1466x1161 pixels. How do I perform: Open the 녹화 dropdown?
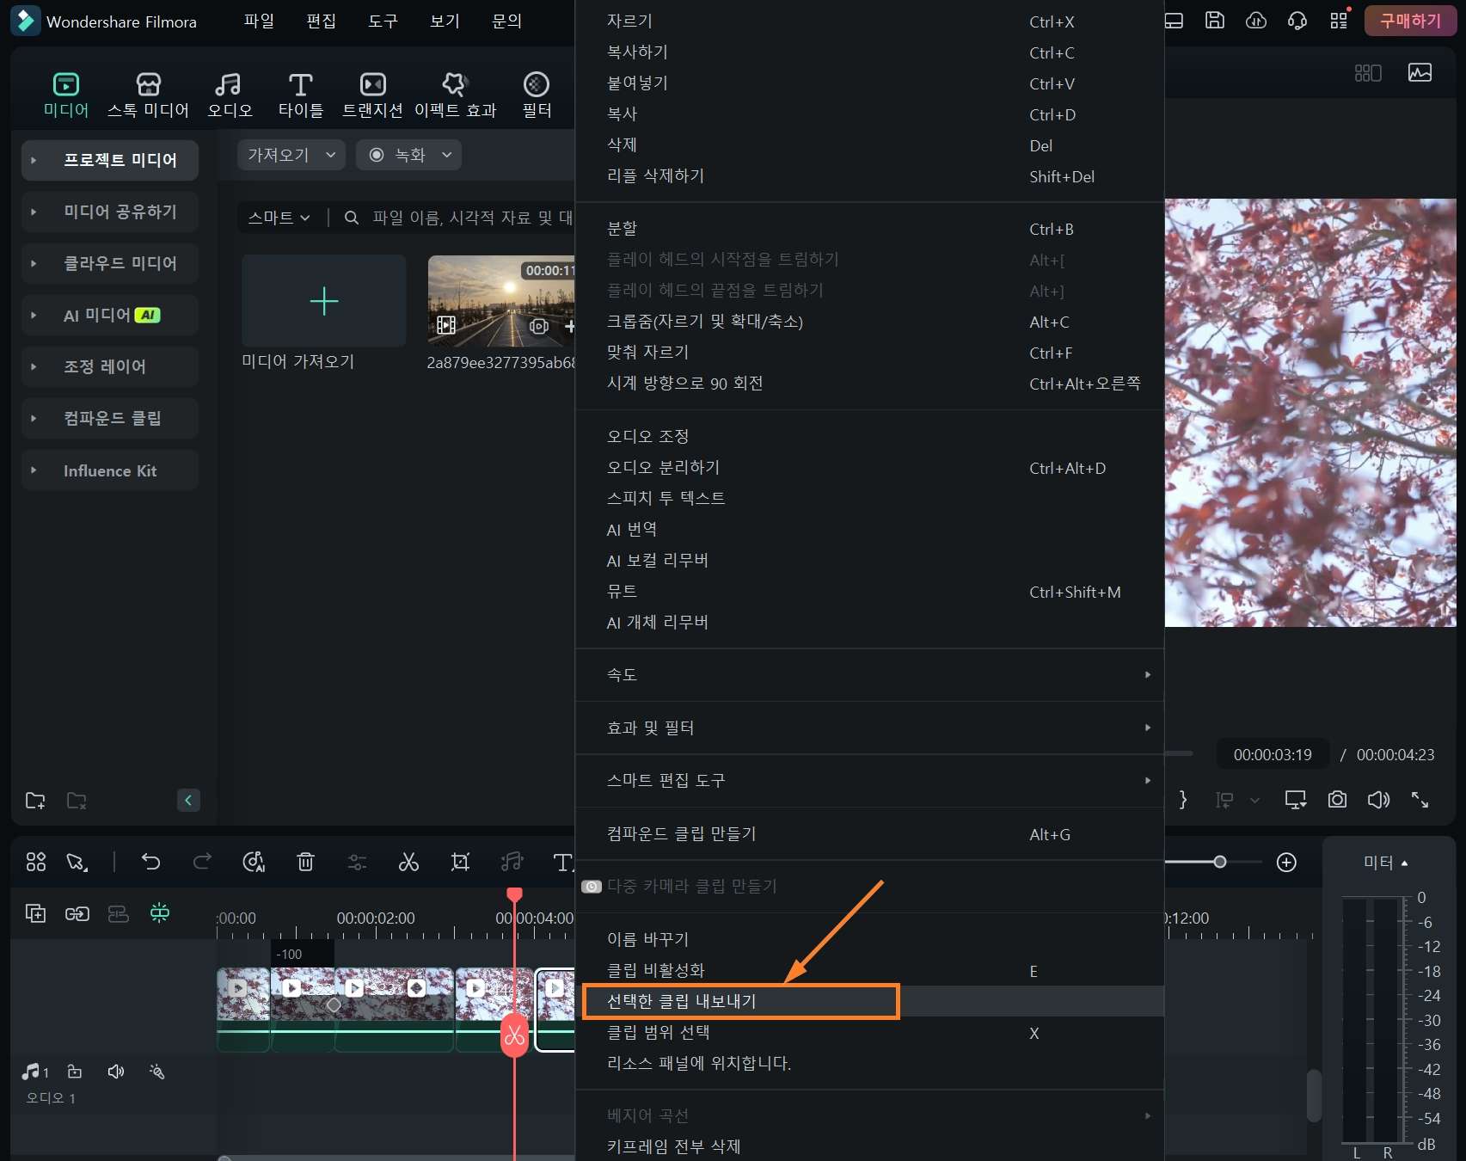409,155
